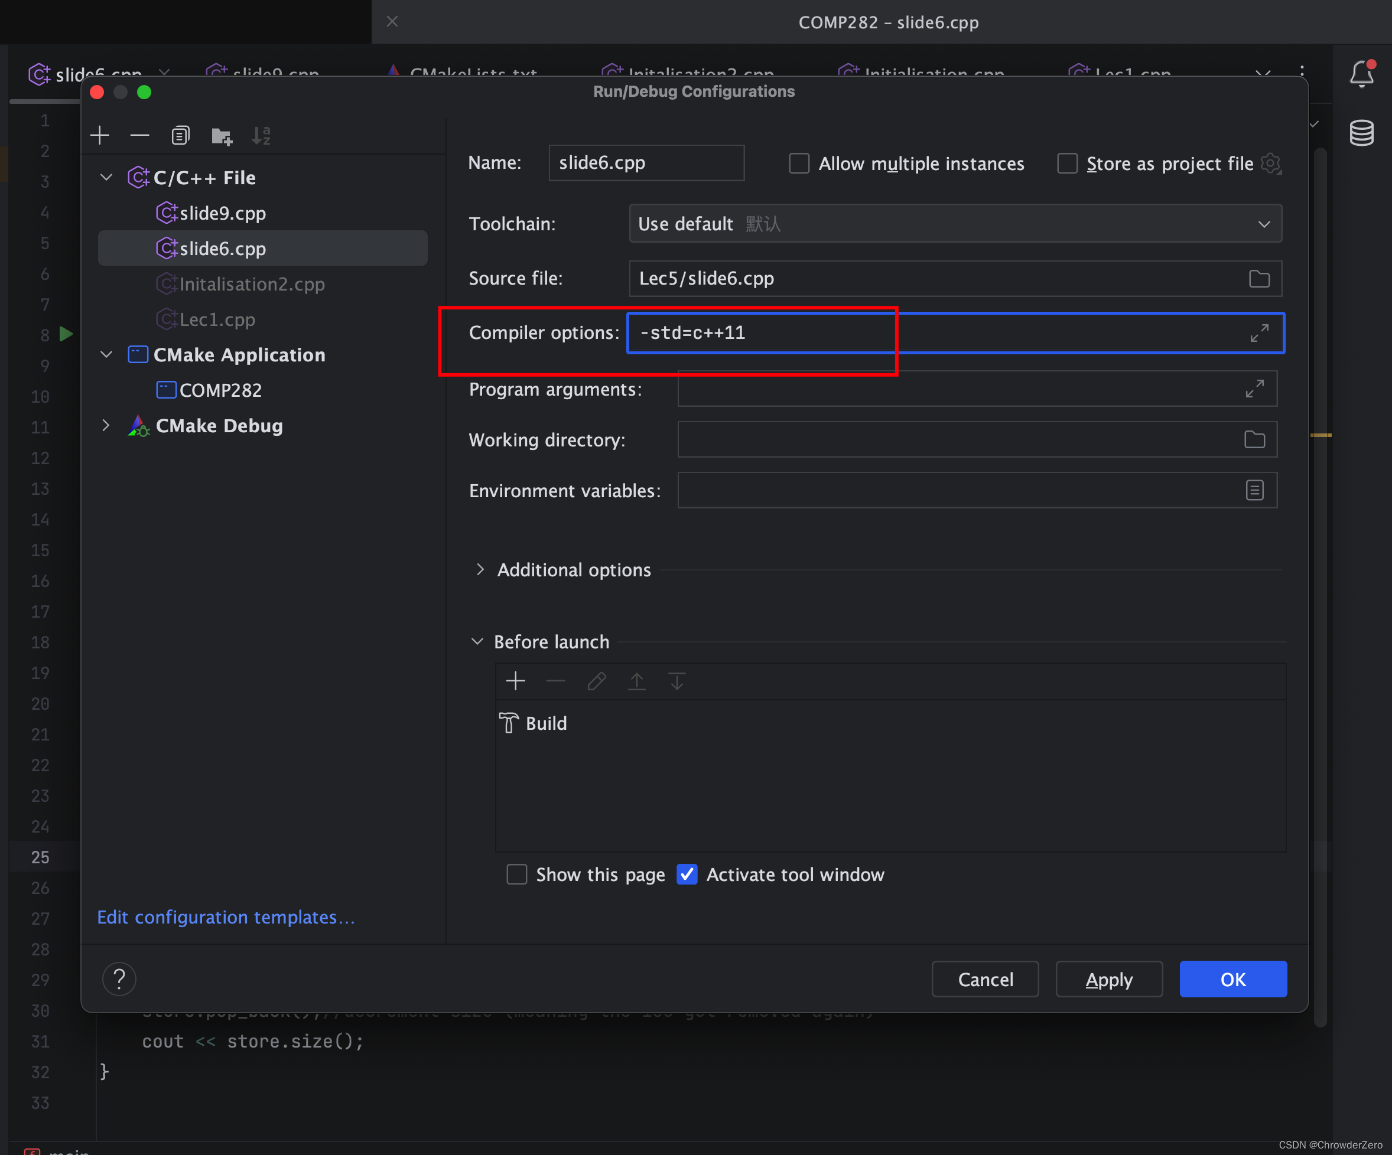
Task: Remove the selected run configuration
Action: click(139, 135)
